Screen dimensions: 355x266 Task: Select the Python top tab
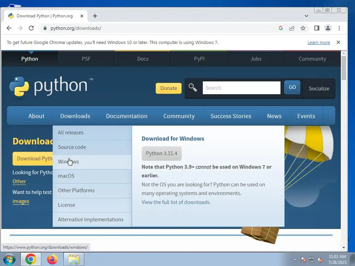click(30, 59)
